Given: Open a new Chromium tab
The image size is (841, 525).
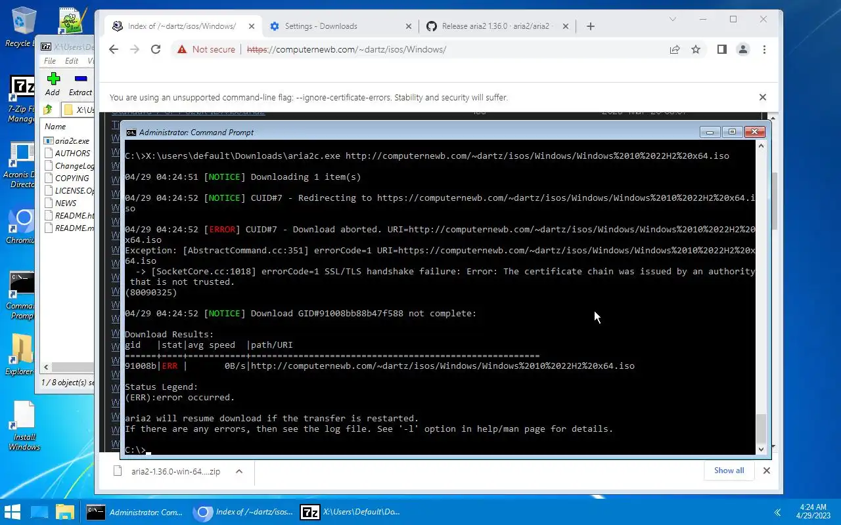Looking at the screenshot, I should (591, 26).
